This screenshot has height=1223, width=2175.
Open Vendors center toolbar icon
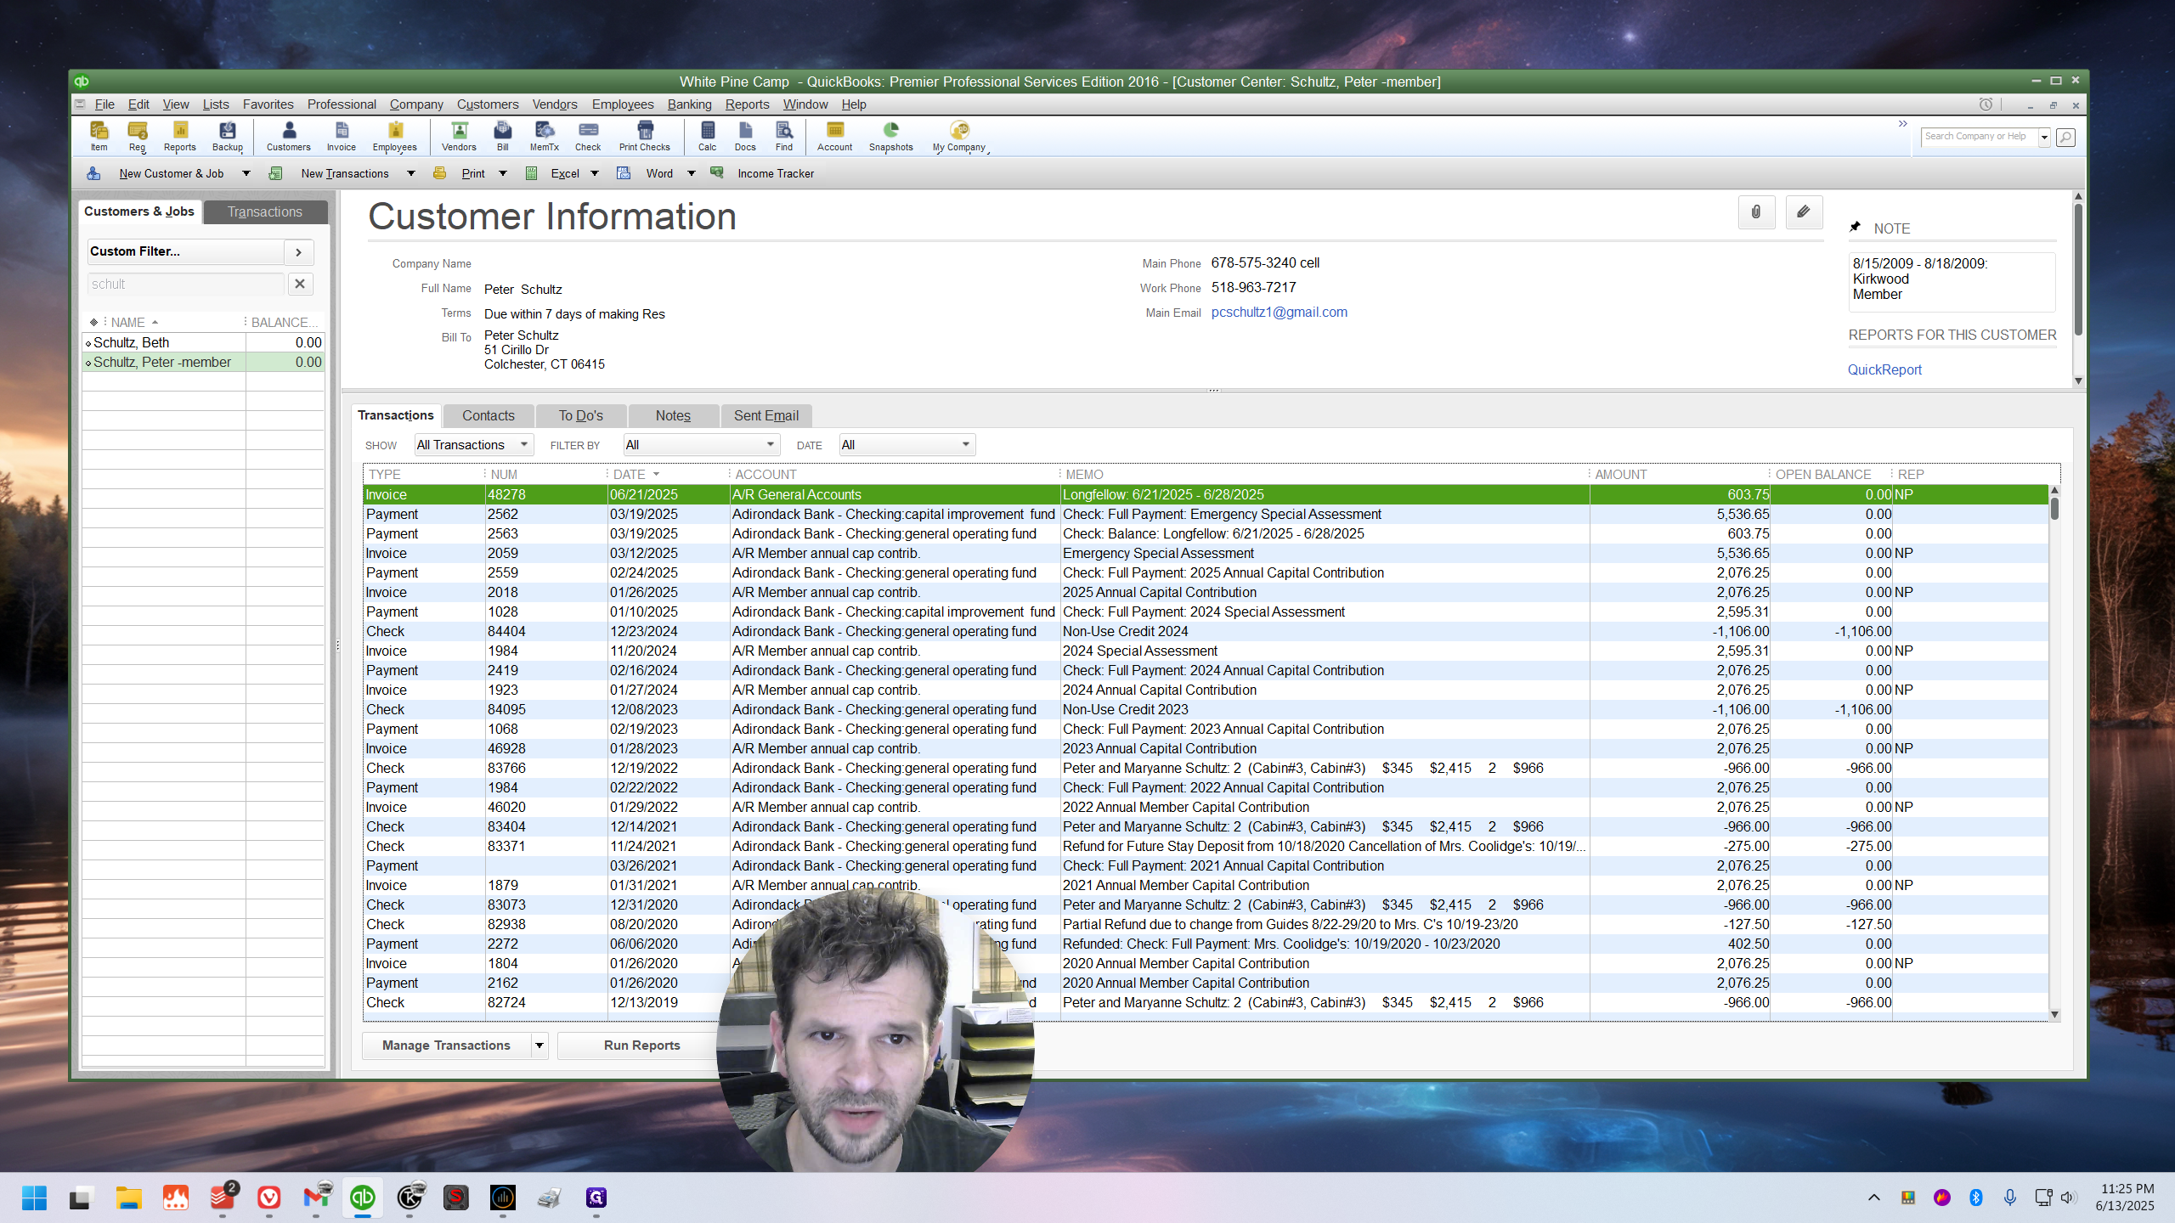[459, 136]
